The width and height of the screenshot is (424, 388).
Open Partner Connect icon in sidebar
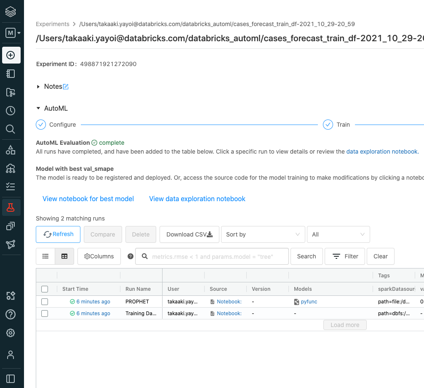(11, 296)
